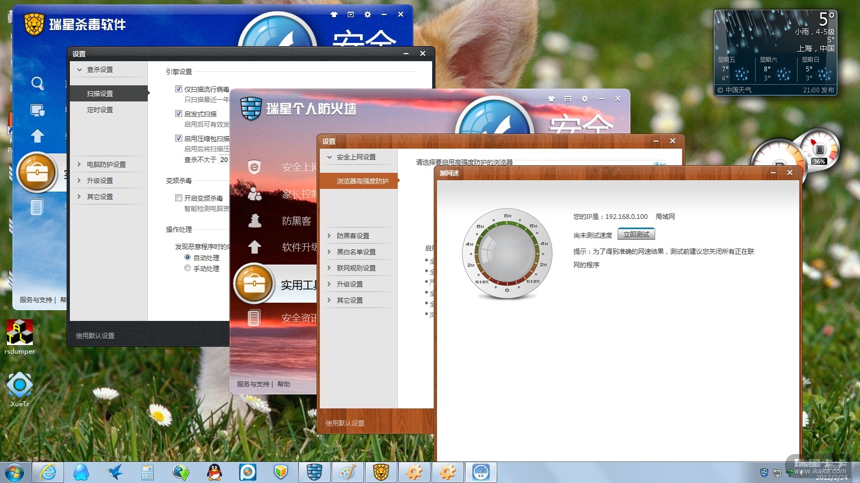Open the gear settings icon in firewall title bar
Screen dimensions: 860x483
585,99
